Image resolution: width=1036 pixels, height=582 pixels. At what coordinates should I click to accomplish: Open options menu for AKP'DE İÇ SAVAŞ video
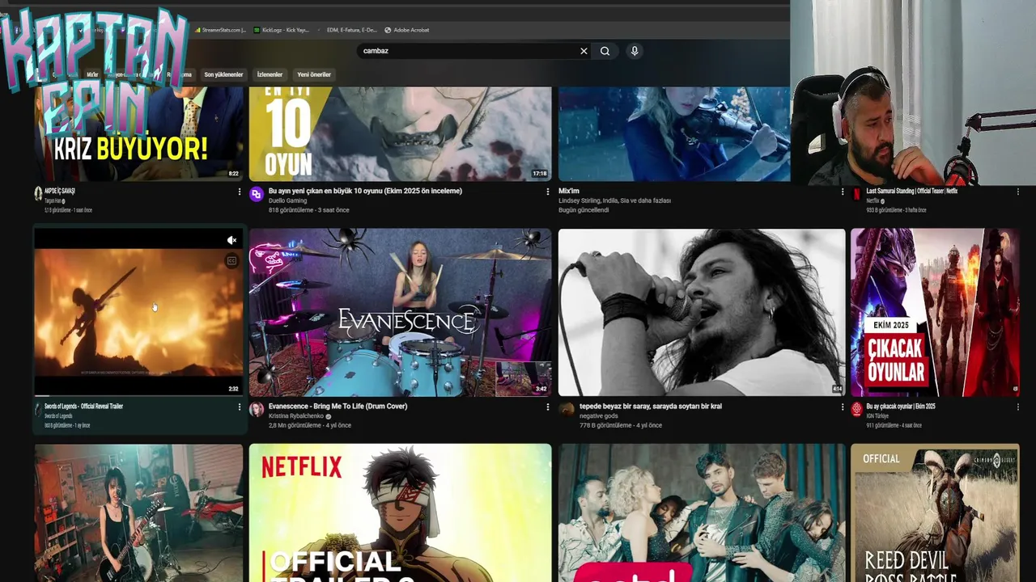(x=239, y=192)
